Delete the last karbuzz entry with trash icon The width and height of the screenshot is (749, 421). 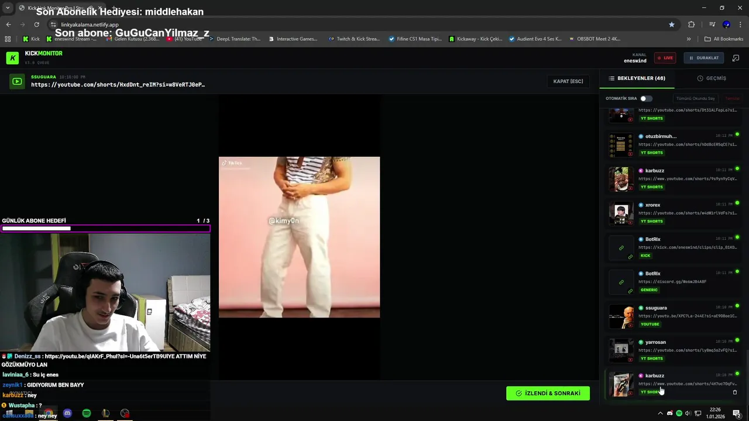click(735, 392)
